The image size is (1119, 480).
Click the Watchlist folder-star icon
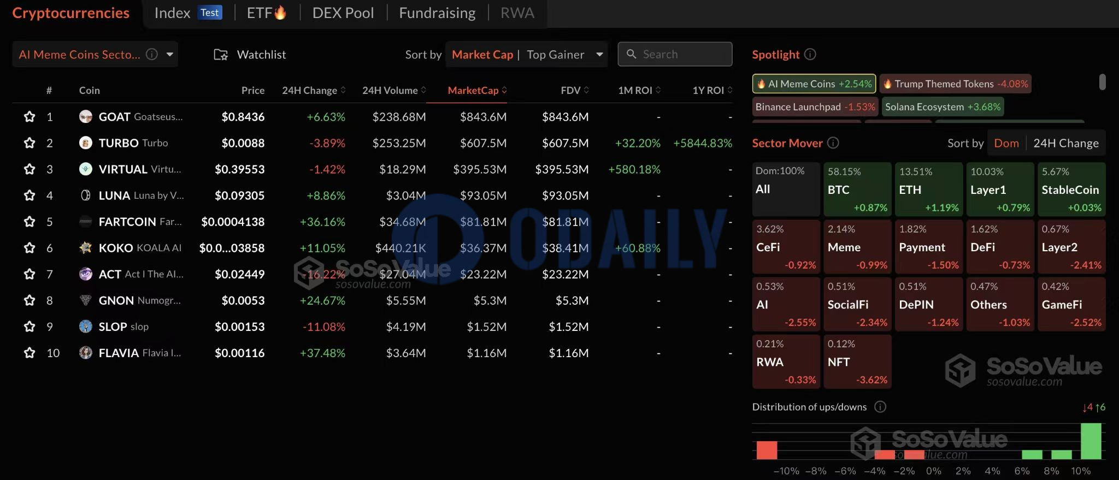[x=221, y=55]
